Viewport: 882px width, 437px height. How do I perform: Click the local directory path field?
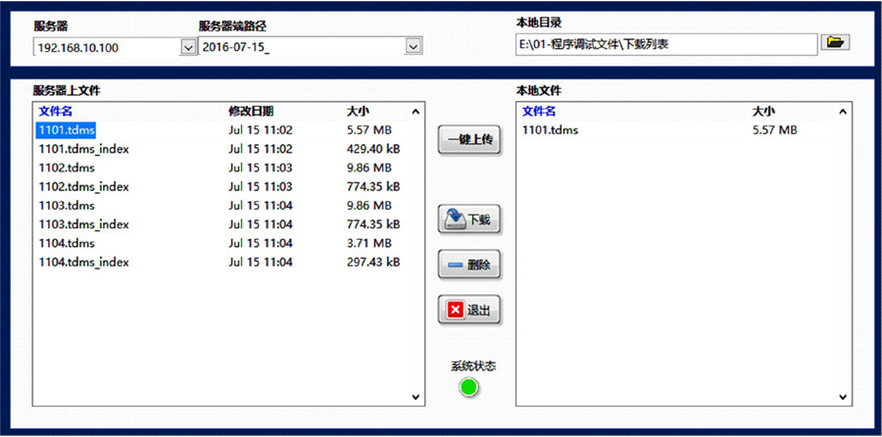coord(664,44)
